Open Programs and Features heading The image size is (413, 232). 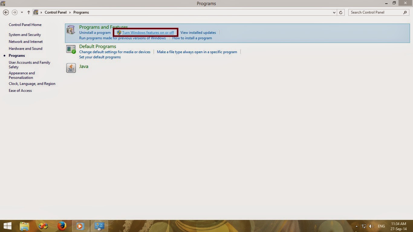(103, 27)
